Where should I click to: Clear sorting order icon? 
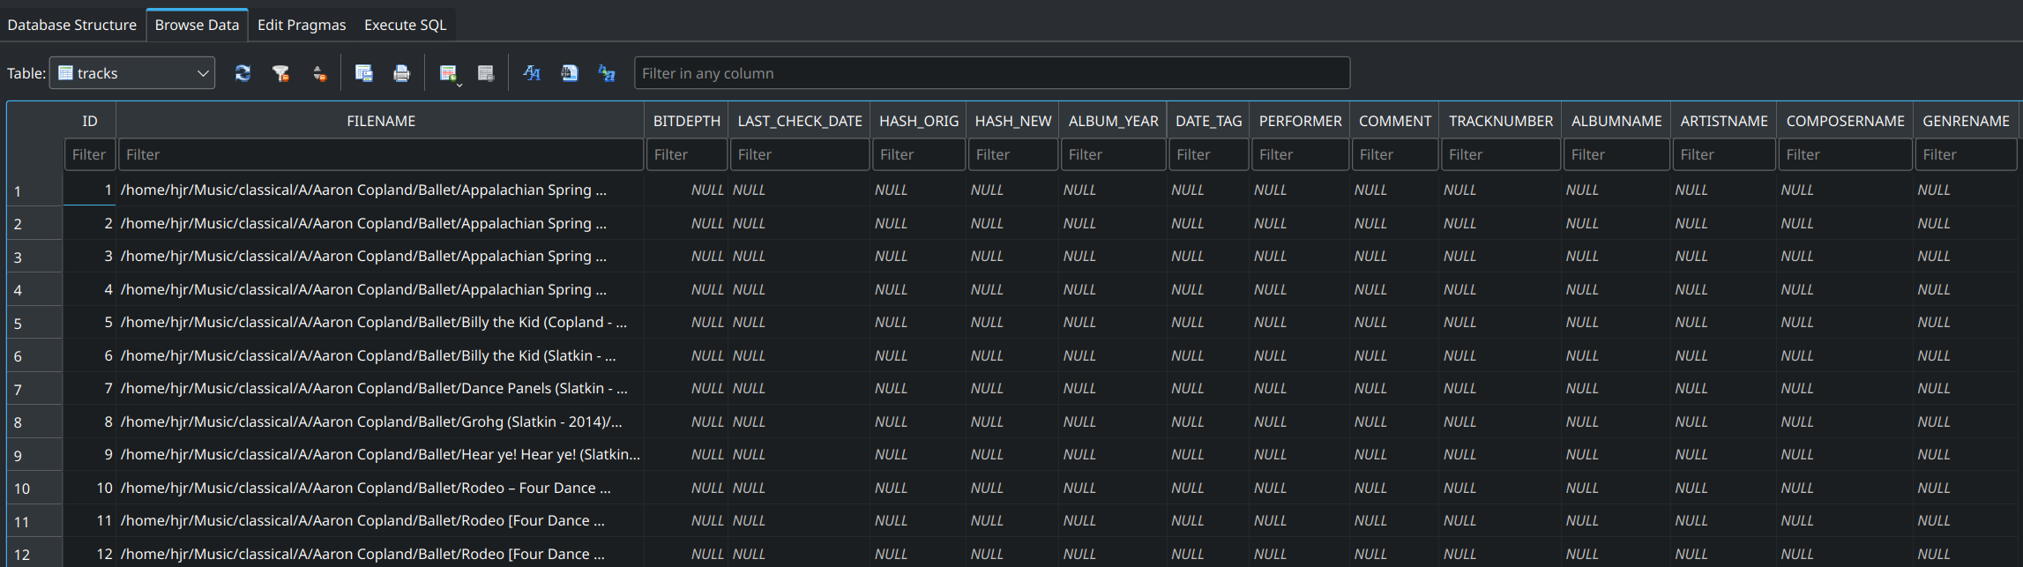pos(319,73)
